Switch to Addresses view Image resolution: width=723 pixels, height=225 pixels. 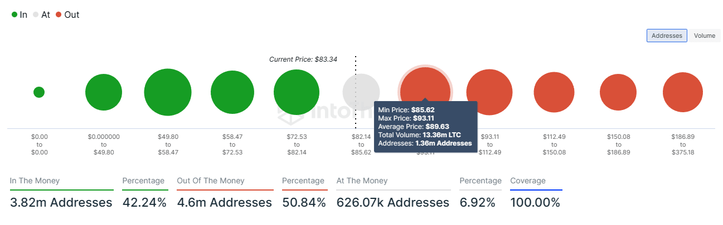click(x=667, y=36)
